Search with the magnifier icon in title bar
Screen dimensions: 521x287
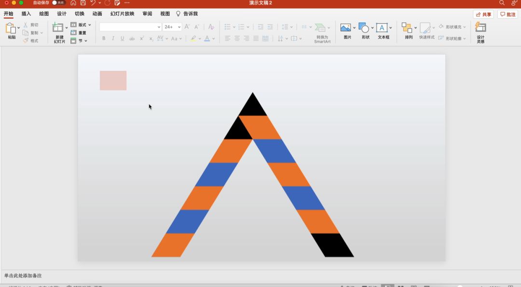click(502, 3)
